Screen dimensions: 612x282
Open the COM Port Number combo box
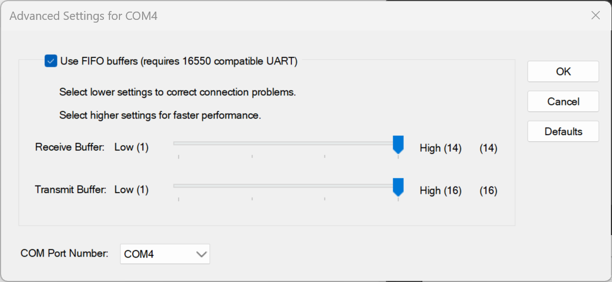click(x=165, y=254)
